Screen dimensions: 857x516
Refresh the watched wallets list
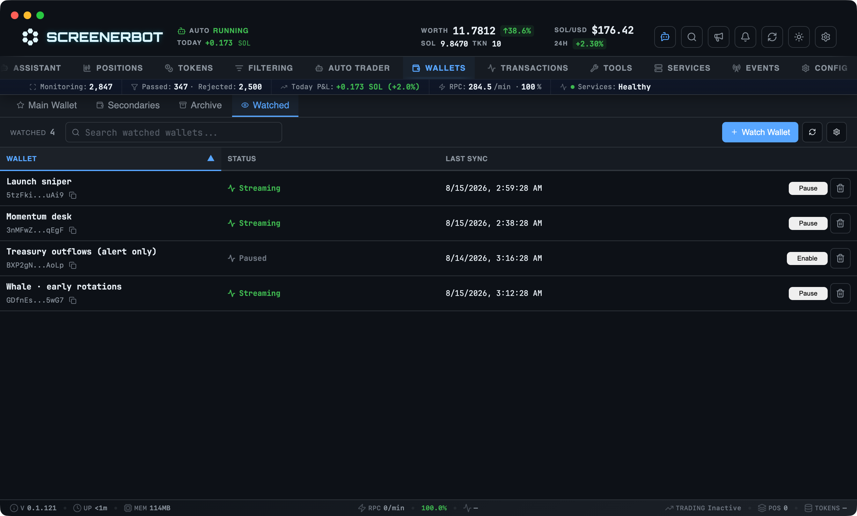point(812,132)
